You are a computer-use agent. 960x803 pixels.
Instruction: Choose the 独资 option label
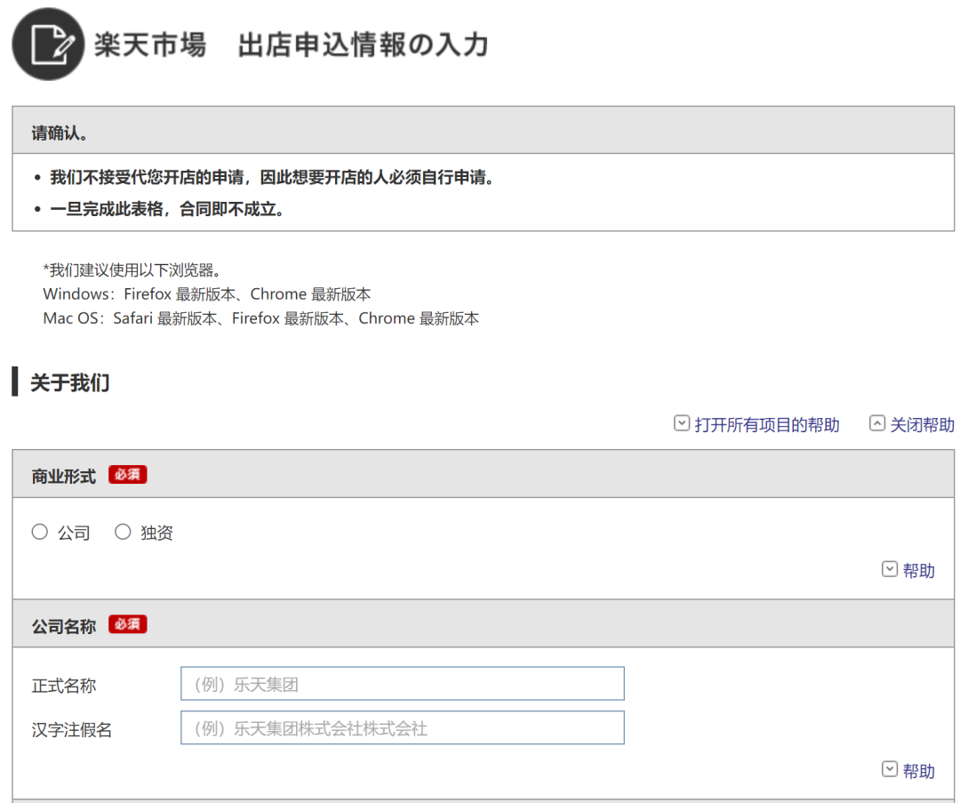[x=156, y=533]
